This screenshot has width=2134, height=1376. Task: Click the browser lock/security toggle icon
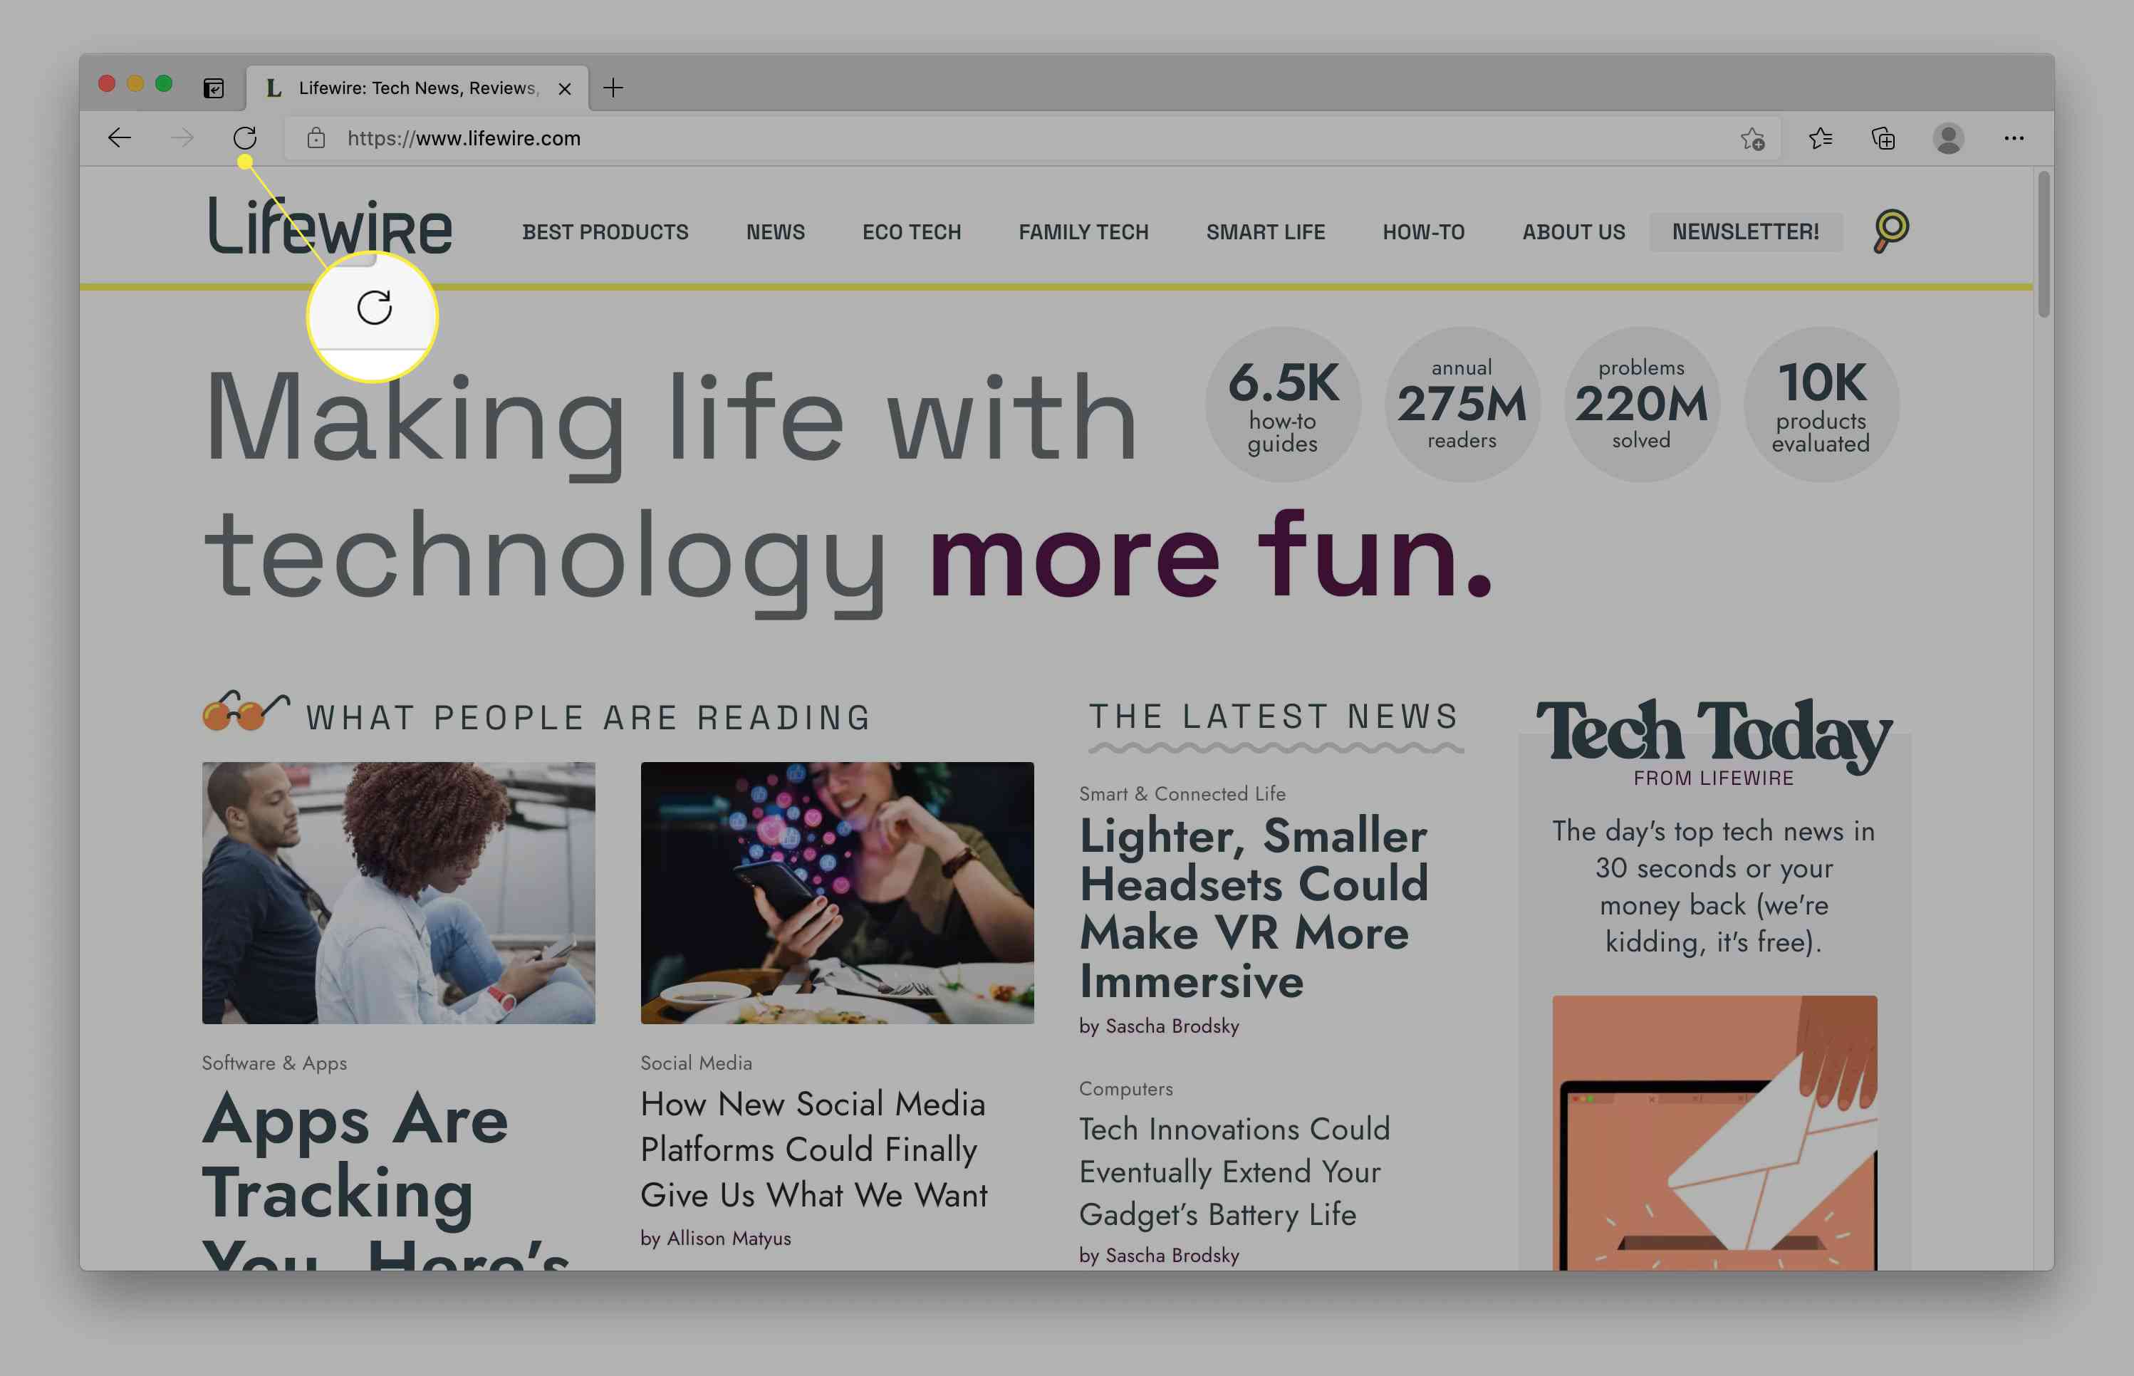pyautogui.click(x=317, y=138)
